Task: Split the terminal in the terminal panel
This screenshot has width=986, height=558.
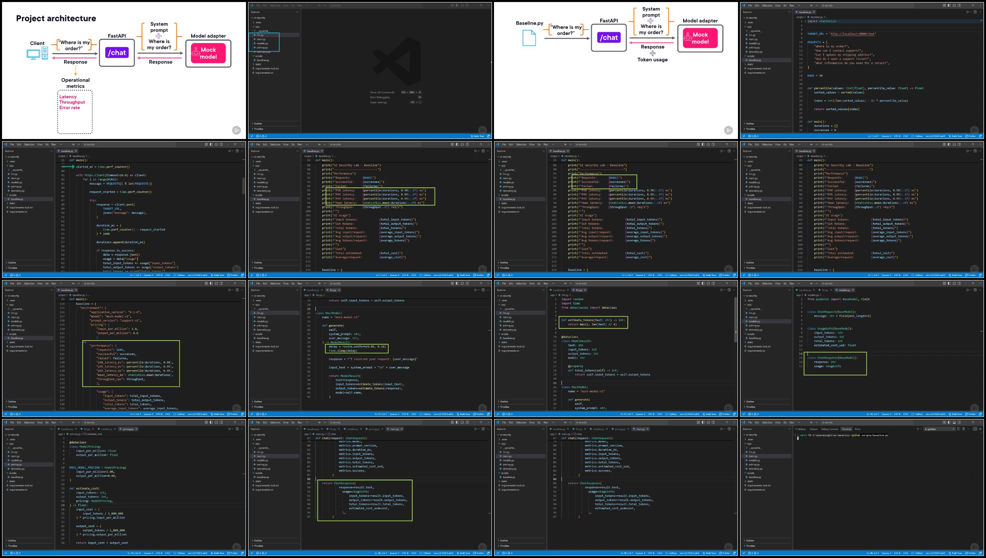Action: click(958, 429)
